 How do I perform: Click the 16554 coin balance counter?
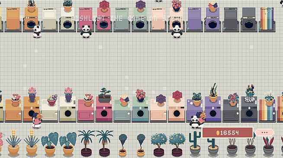[x=228, y=133]
